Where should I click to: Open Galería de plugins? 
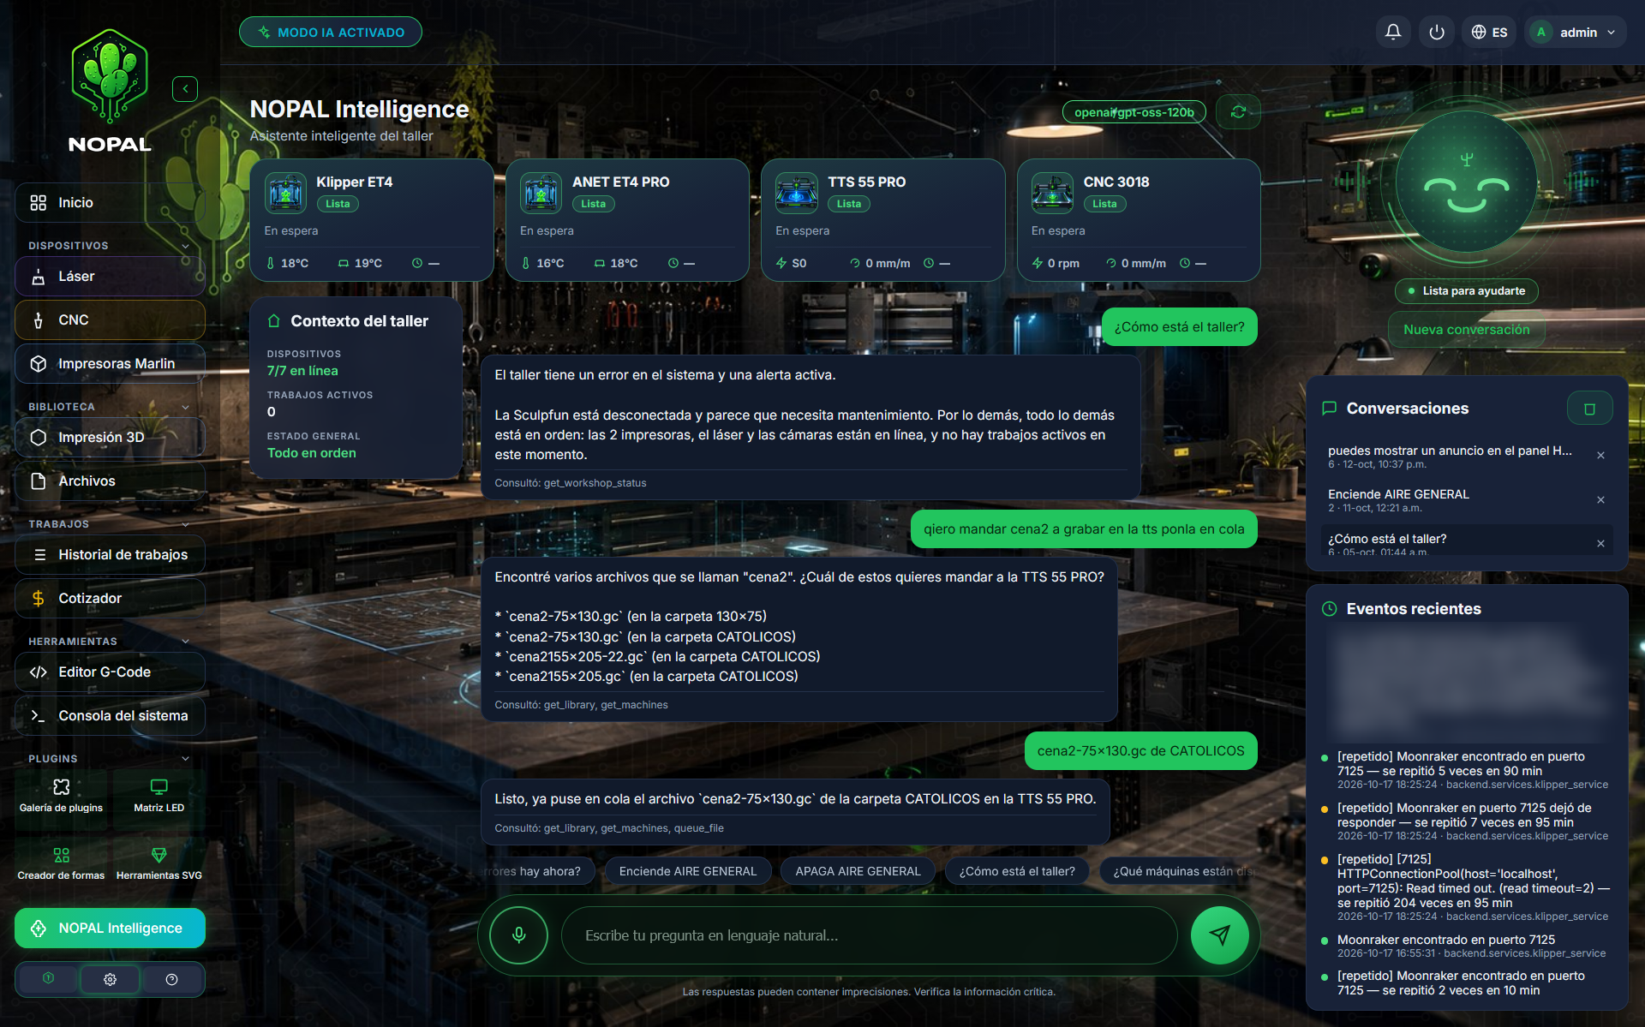pyautogui.click(x=61, y=795)
